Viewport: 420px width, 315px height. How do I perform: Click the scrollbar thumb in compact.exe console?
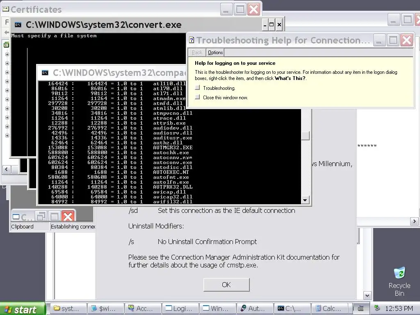point(305,135)
